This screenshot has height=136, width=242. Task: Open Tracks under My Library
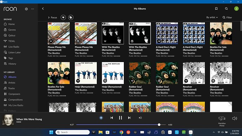12,88
